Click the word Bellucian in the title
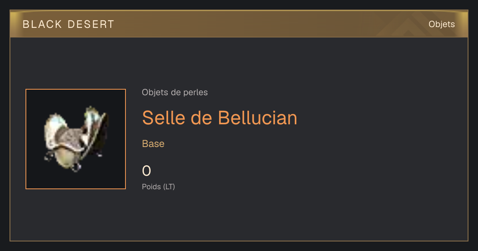The height and width of the screenshot is (251, 478). click(x=258, y=118)
